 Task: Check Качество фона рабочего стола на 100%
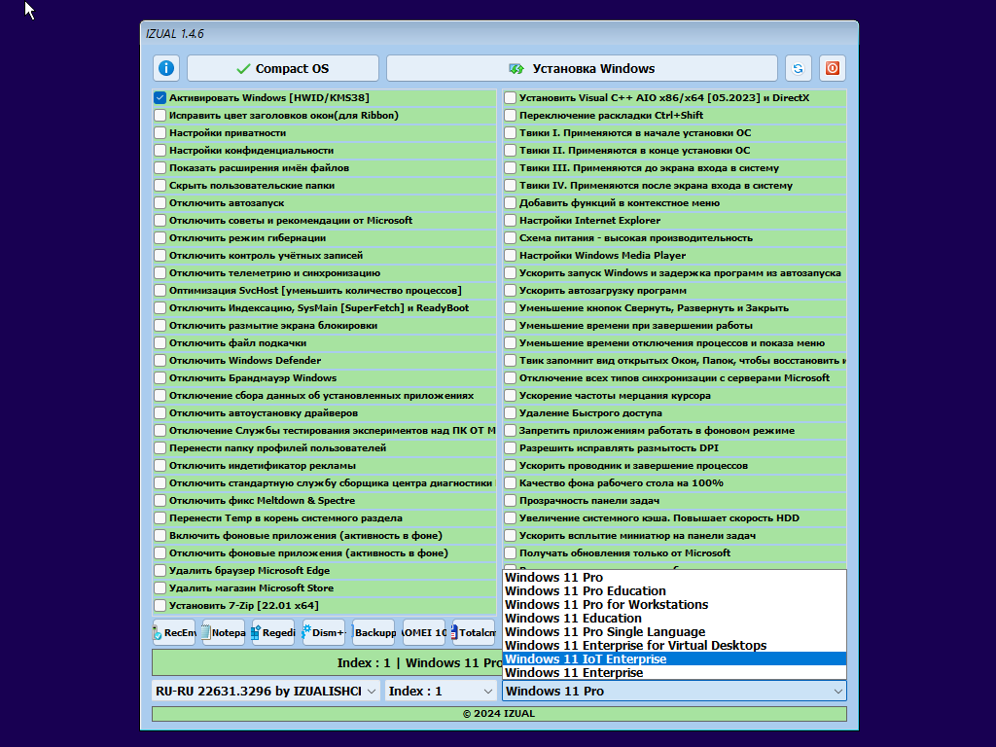pos(510,483)
